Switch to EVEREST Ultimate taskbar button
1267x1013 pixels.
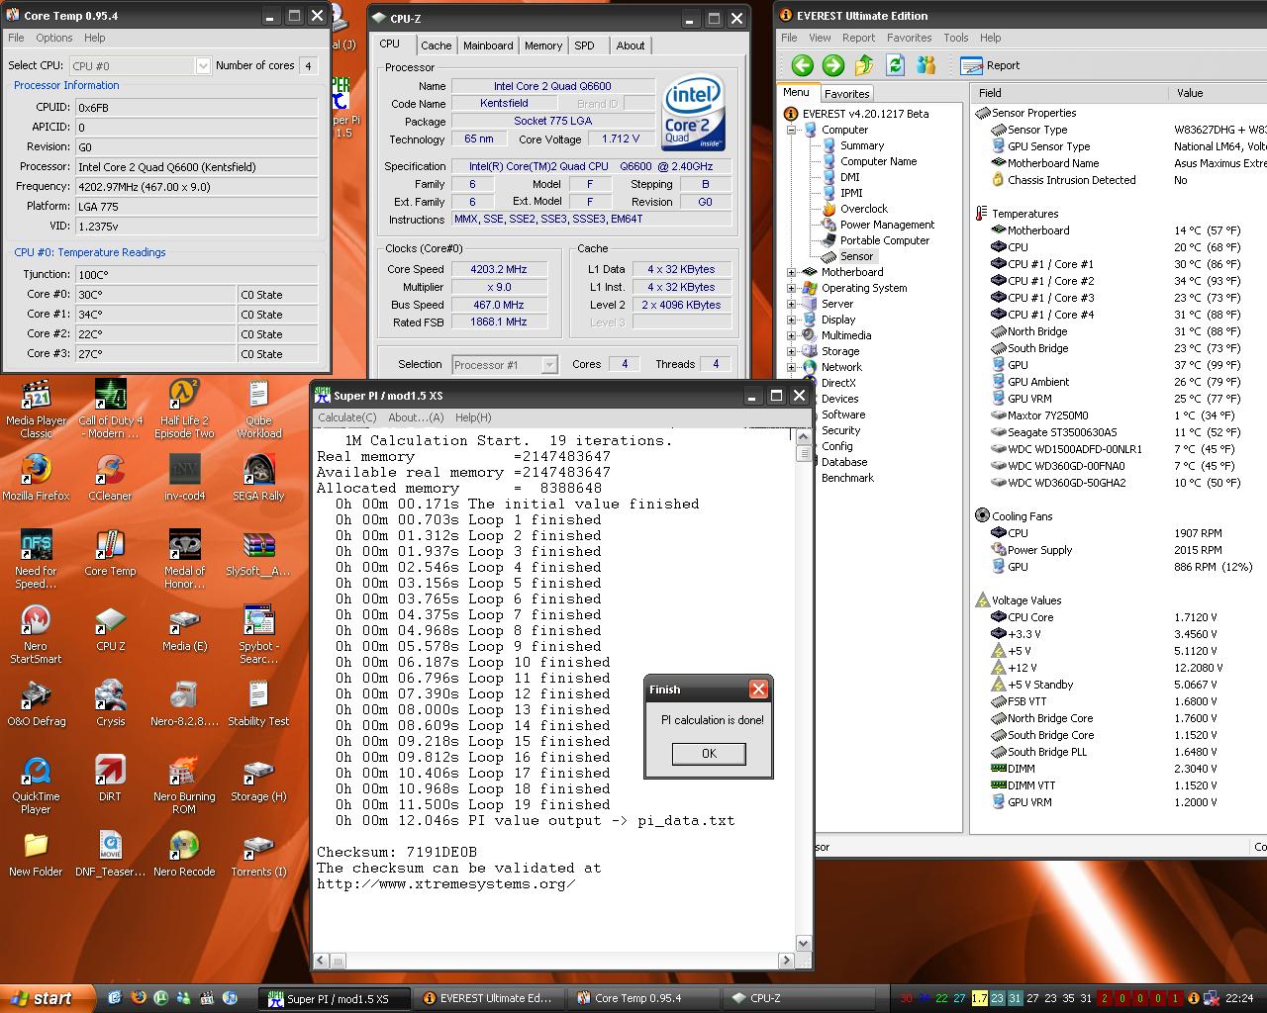pyautogui.click(x=489, y=998)
